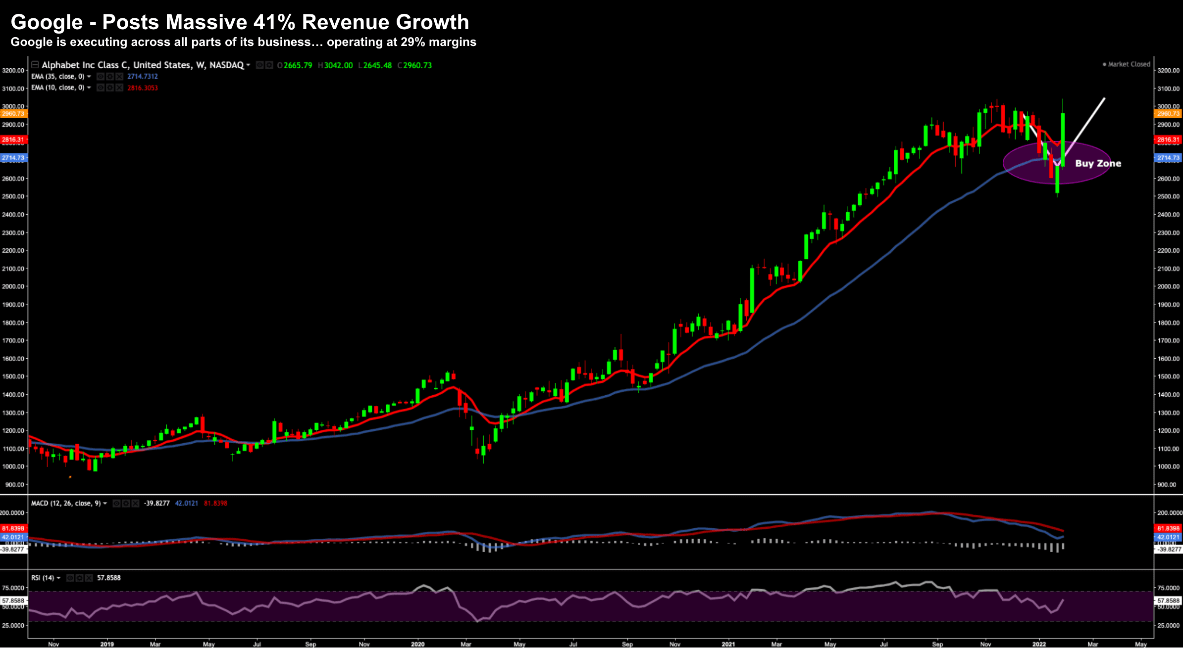The width and height of the screenshot is (1183, 648).
Task: Click the RSI (14) indicator label
Action: coord(43,578)
